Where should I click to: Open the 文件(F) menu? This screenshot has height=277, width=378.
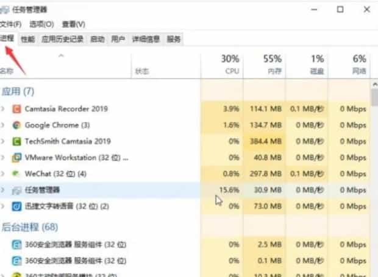(10, 24)
